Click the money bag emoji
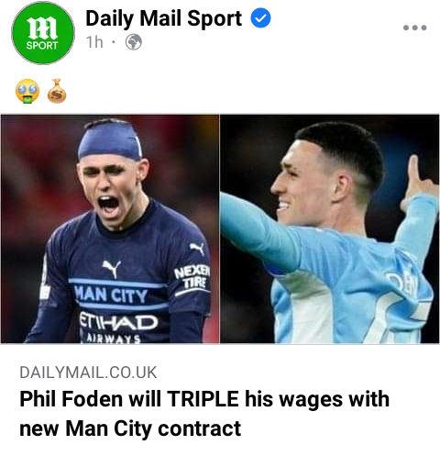The height and width of the screenshot is (456, 440). (57, 91)
